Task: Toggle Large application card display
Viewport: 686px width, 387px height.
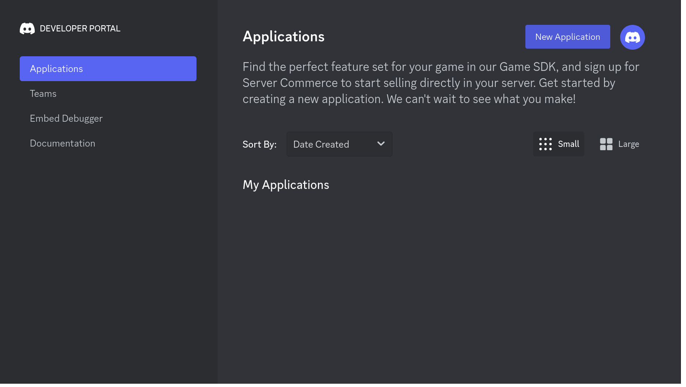Action: coord(619,144)
